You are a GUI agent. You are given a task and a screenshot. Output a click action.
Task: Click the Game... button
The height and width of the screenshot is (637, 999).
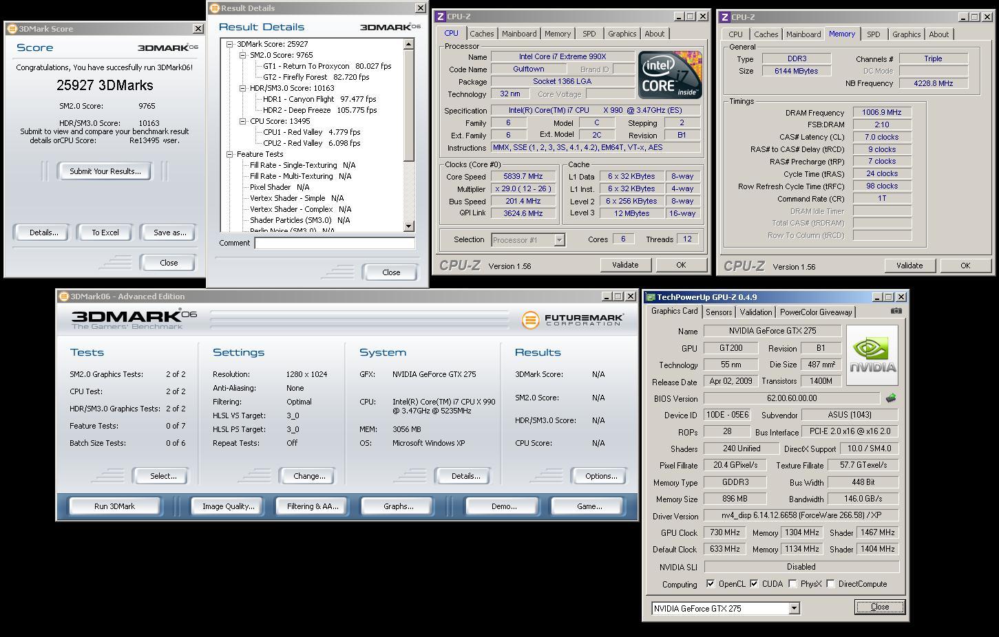(x=589, y=506)
